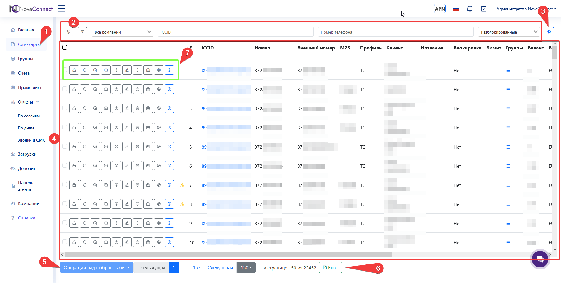This screenshot has width=561, height=283.
Task: Toggle the select-all checkbox in table header
Action: (65, 47)
